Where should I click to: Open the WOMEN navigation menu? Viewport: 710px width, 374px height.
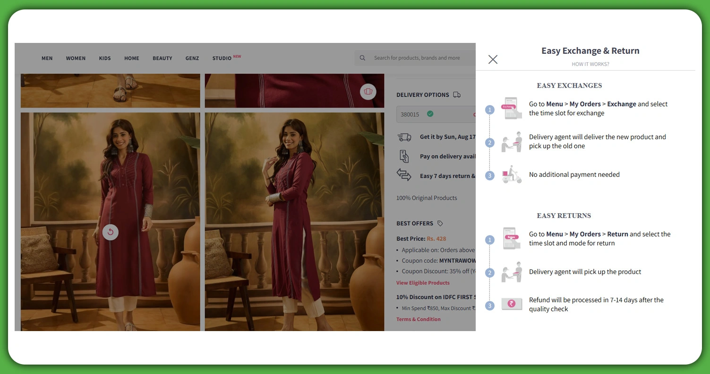point(76,58)
